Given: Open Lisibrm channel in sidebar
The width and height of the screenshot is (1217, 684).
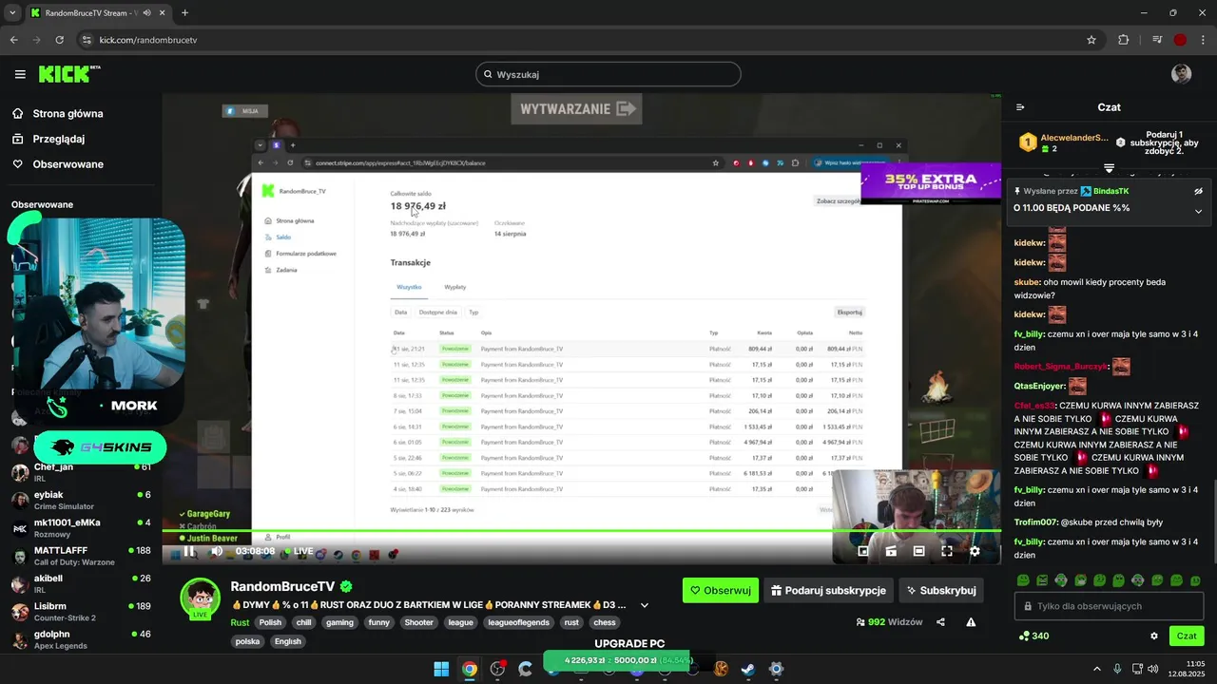Looking at the screenshot, I should (x=81, y=611).
